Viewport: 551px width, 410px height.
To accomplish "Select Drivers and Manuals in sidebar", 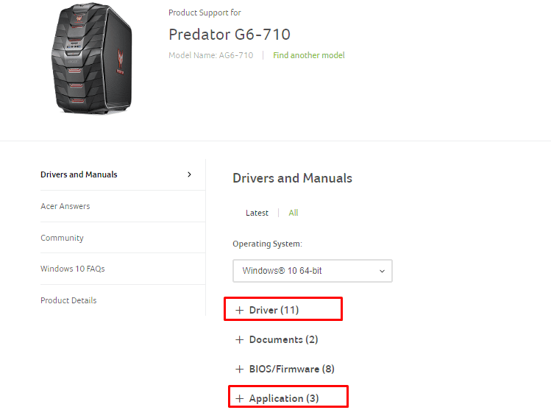I will coord(79,174).
